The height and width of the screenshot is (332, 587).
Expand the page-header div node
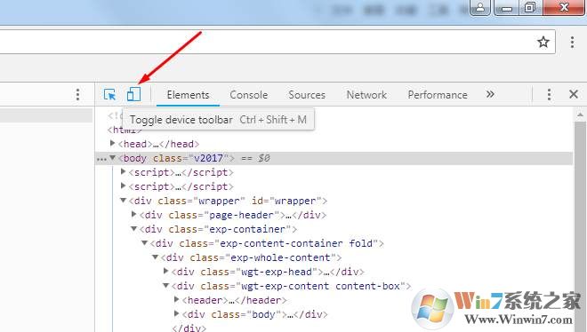[133, 214]
